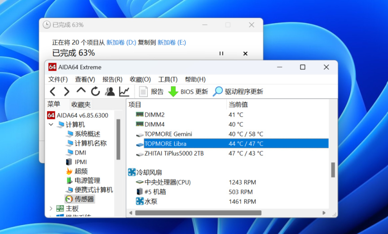
Task: Open the 工具(T) menu
Action: tap(168, 79)
